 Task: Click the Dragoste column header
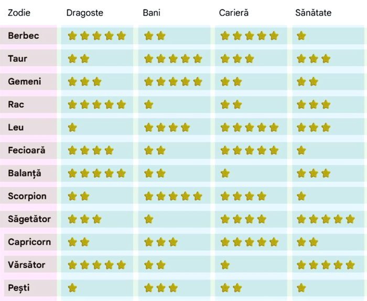[85, 13]
